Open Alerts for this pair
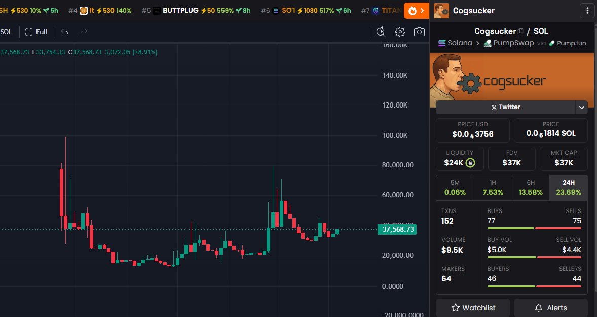597x317 pixels. [551, 308]
